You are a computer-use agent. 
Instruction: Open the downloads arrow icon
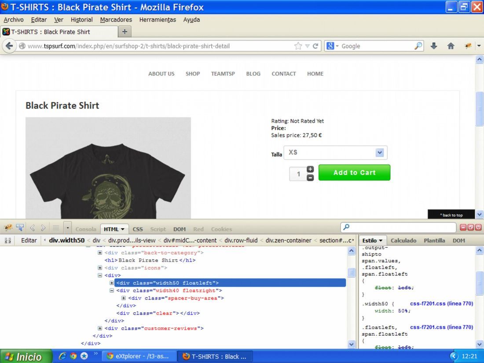coord(434,46)
